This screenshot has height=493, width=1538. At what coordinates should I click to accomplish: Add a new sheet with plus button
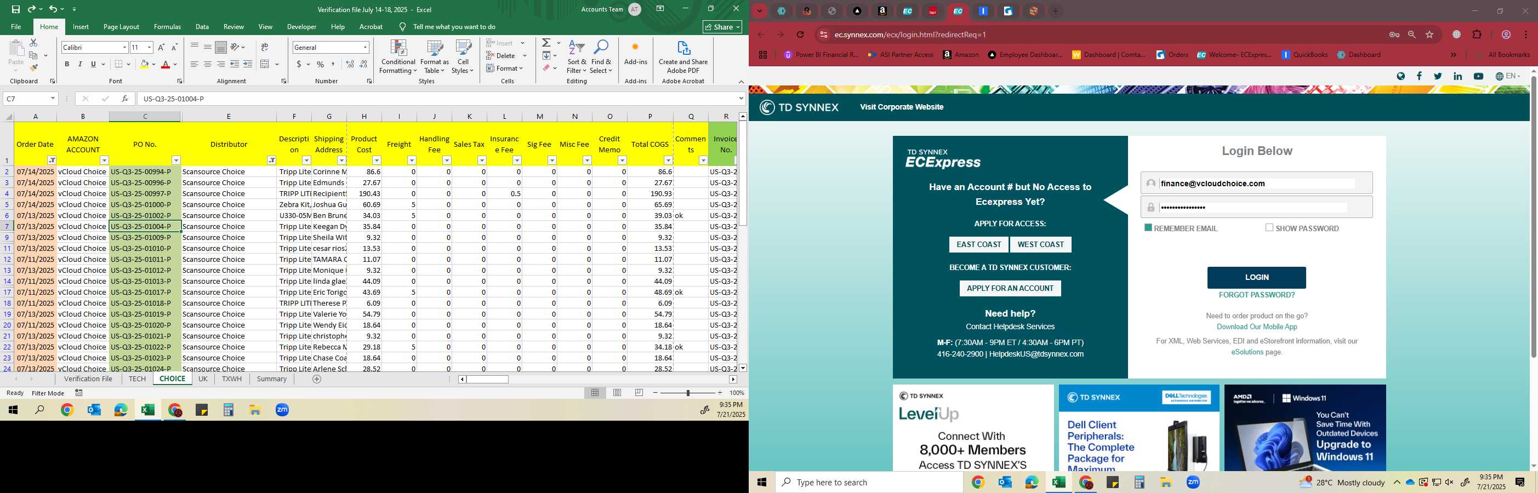pyautogui.click(x=317, y=379)
